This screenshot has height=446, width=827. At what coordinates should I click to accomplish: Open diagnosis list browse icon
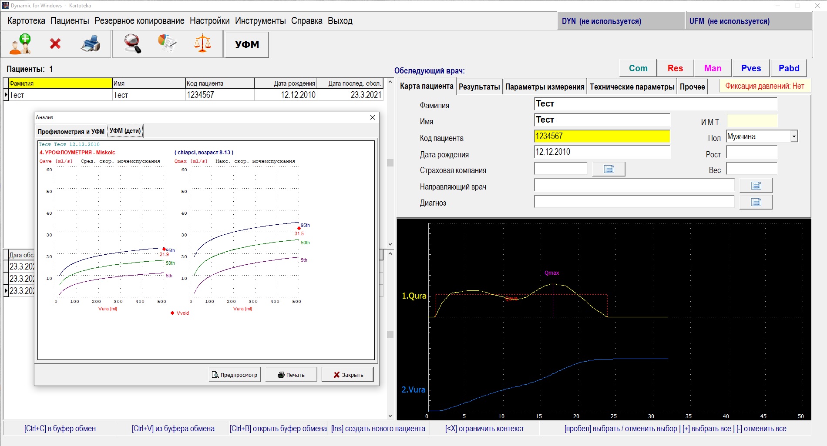click(756, 202)
